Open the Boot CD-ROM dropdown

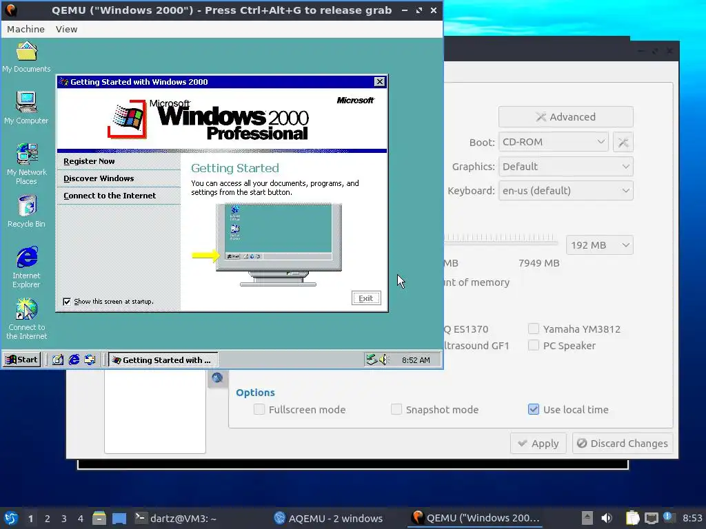coord(554,142)
